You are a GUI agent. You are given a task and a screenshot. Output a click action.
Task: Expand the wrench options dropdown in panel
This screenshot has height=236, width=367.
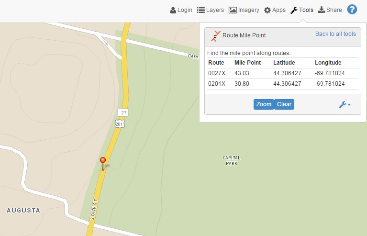coord(345,104)
